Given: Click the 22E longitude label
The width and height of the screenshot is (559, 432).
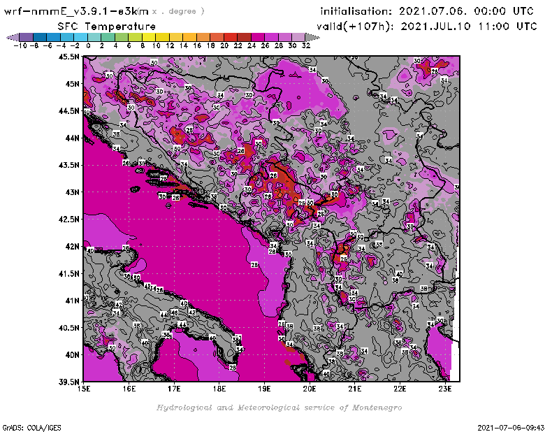Looking at the screenshot, I should [x=400, y=389].
